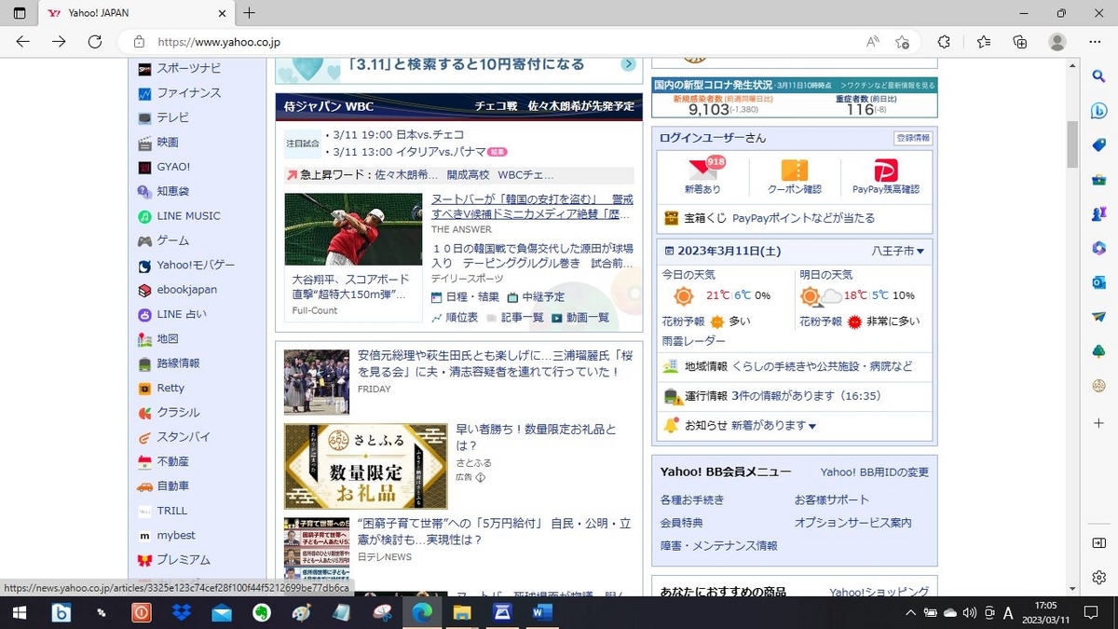This screenshot has width=1118, height=629.
Task: Open Edge tab actions menu button
Action: coord(20,13)
